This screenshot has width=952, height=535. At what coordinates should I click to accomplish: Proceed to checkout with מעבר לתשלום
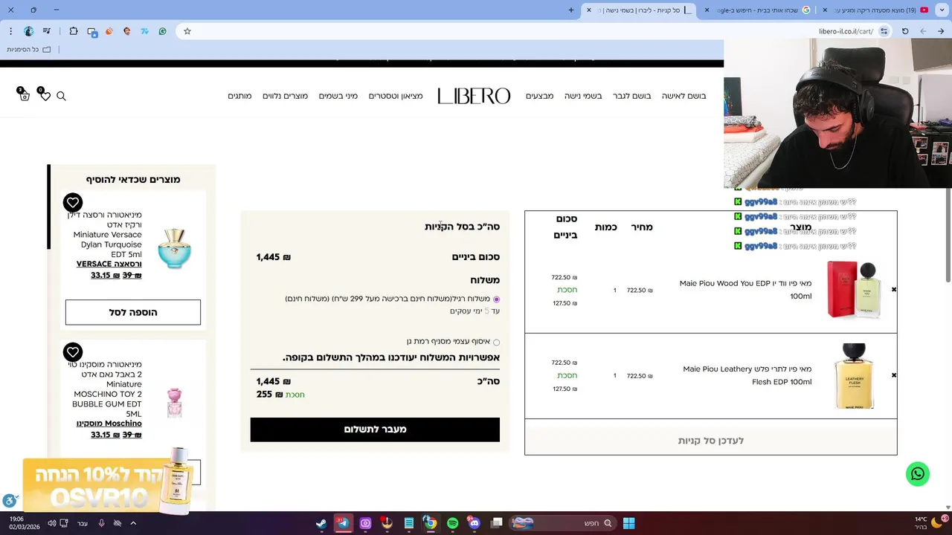(375, 429)
